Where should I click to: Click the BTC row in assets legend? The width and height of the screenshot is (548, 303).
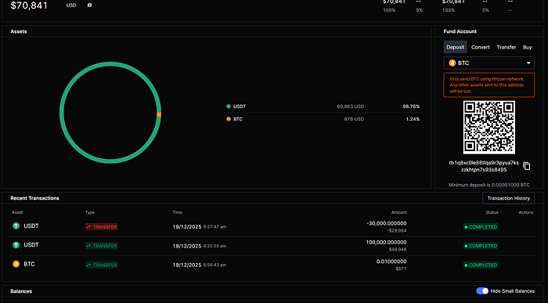point(323,119)
